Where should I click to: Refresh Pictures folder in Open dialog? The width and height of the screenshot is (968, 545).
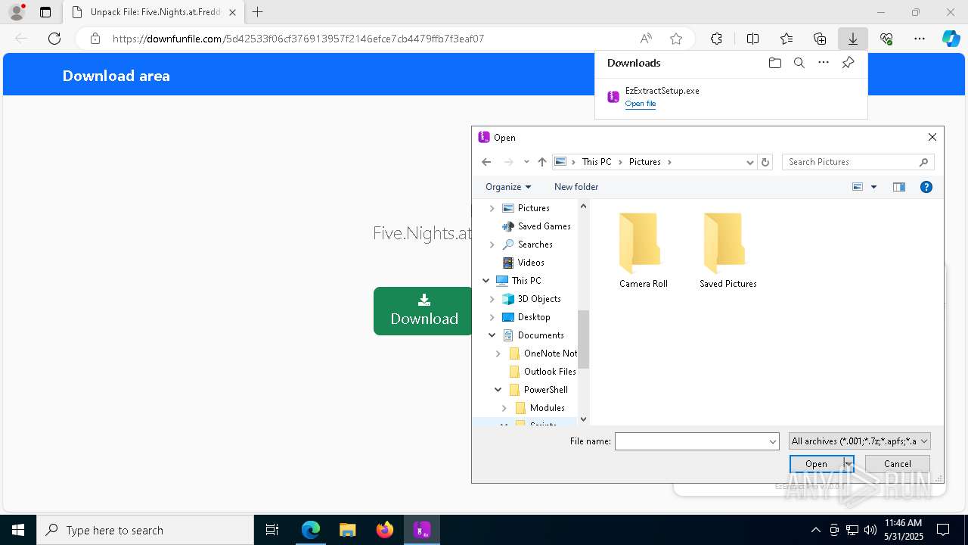pyautogui.click(x=765, y=162)
